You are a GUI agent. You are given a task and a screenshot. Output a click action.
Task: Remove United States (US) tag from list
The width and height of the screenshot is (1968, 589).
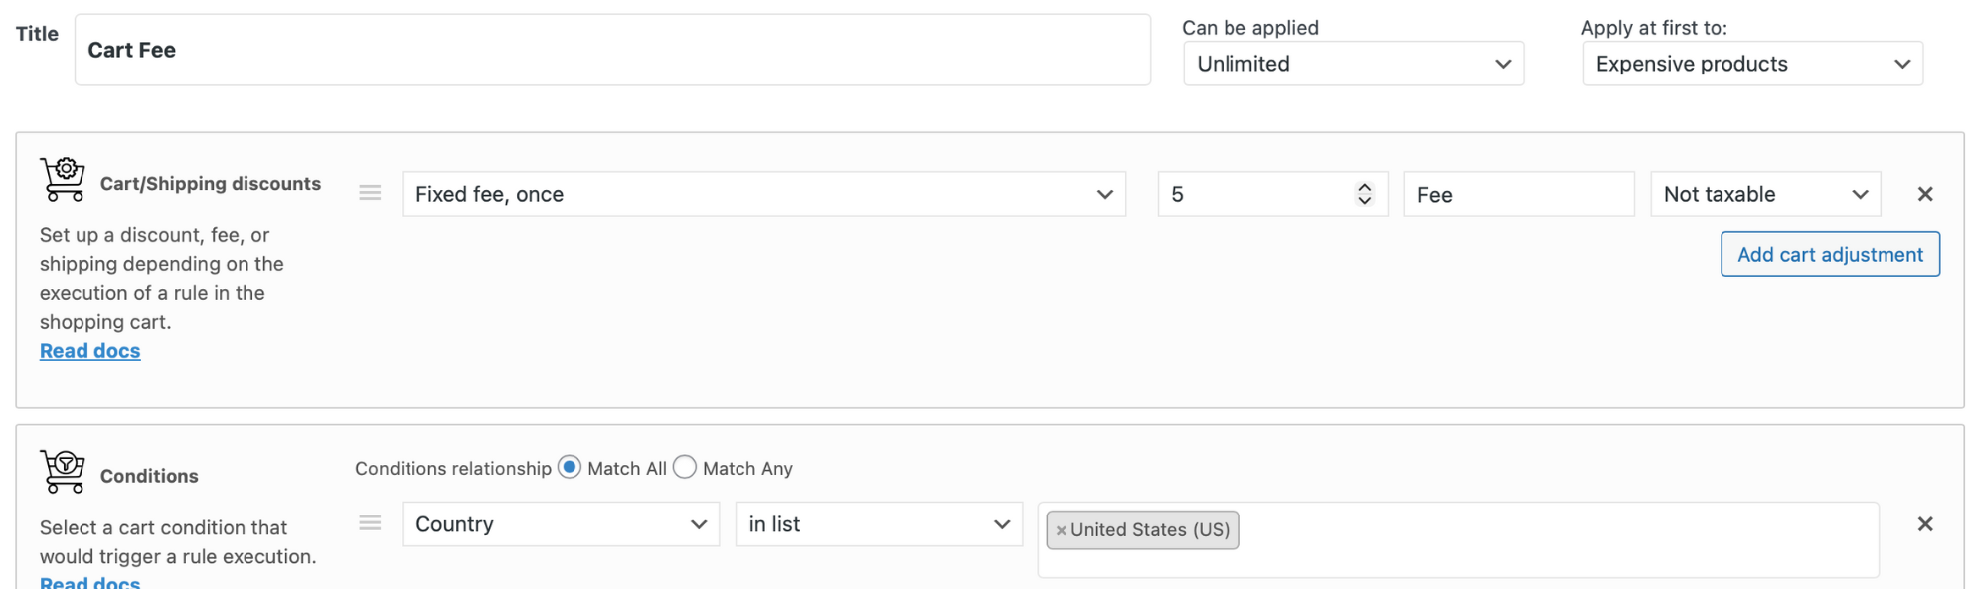[x=1061, y=530]
